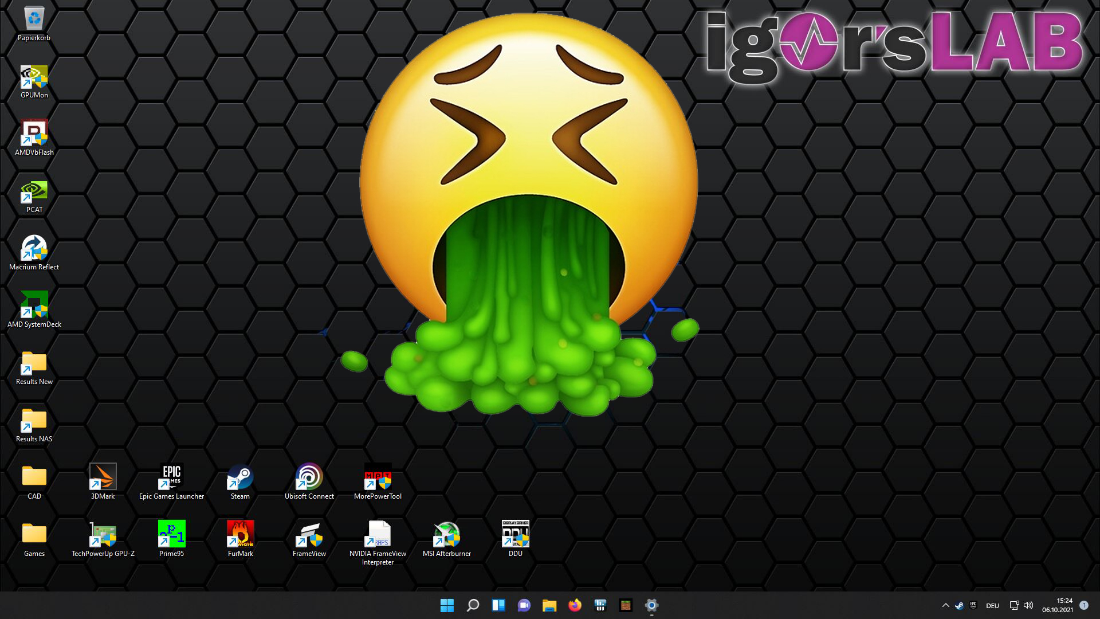Select the Prime95 desktop icon
The image size is (1100, 619).
point(171,535)
